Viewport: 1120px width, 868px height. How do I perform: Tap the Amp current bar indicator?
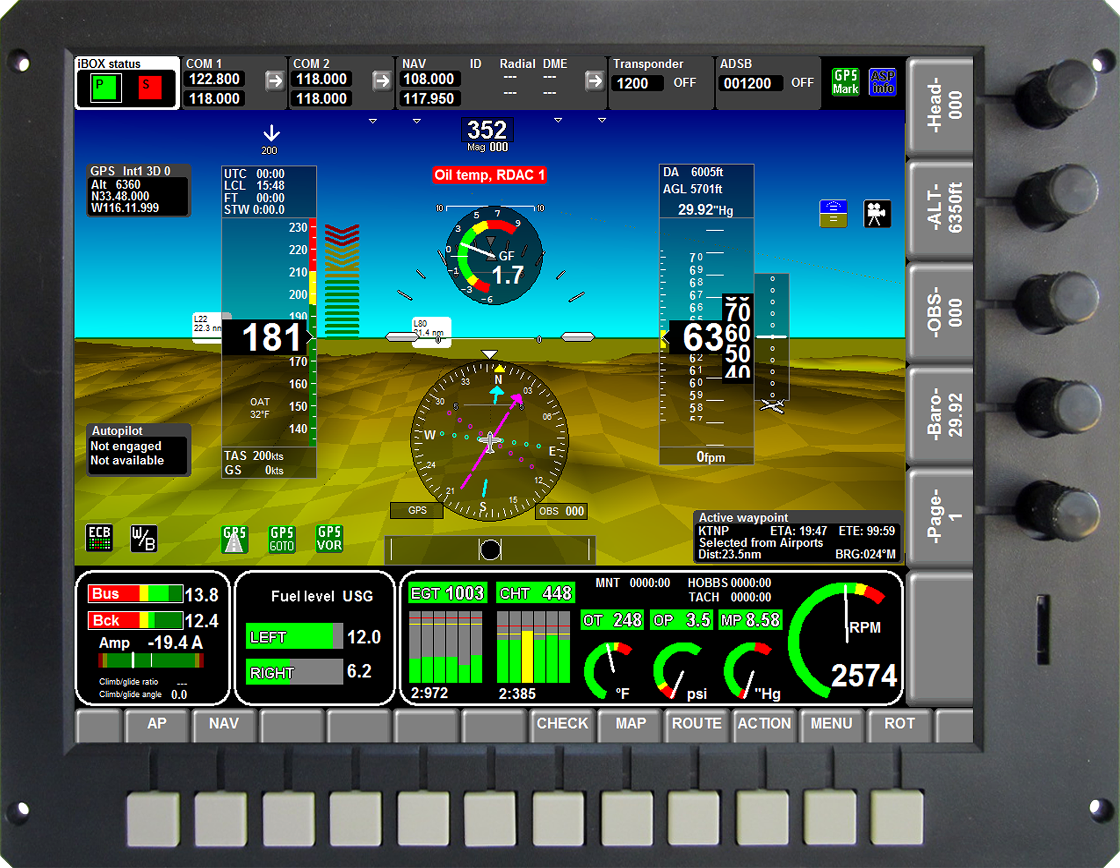click(x=151, y=660)
